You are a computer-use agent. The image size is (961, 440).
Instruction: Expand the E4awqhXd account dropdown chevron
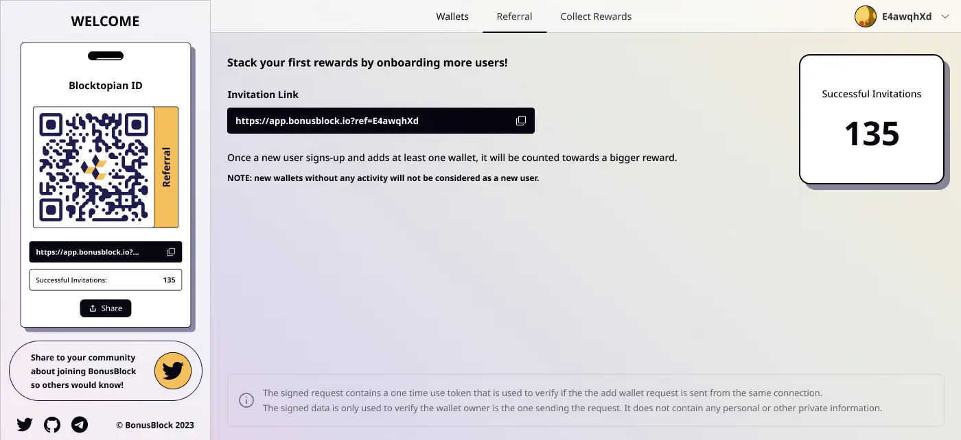[x=945, y=16]
